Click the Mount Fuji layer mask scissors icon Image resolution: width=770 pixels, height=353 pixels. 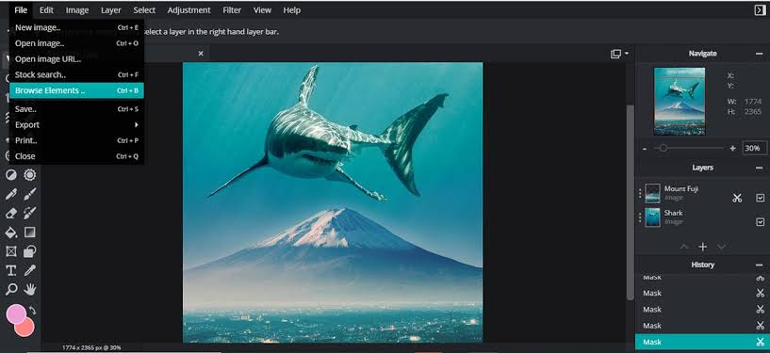coord(737,198)
